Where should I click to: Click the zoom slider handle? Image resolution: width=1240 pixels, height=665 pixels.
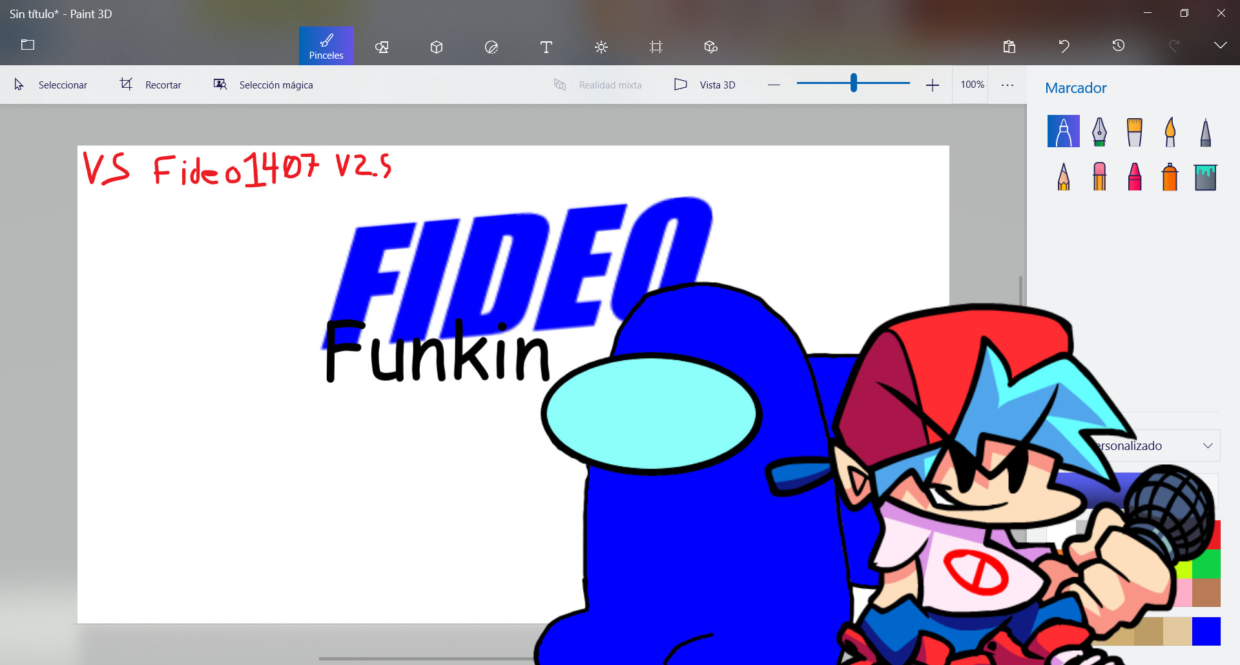pos(854,83)
